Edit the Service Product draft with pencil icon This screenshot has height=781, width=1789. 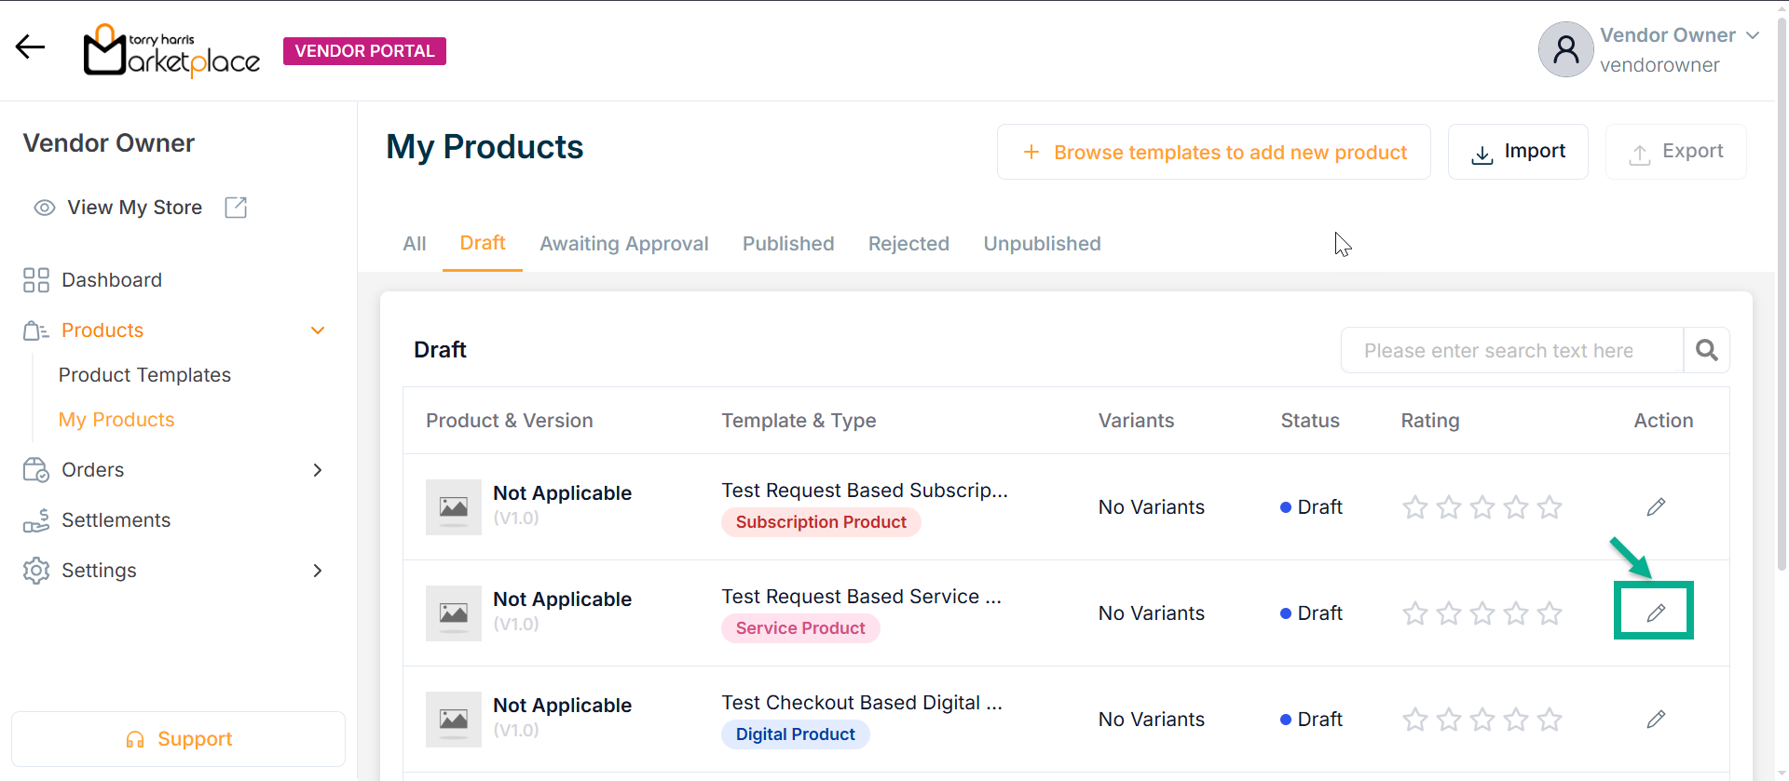pos(1655,613)
